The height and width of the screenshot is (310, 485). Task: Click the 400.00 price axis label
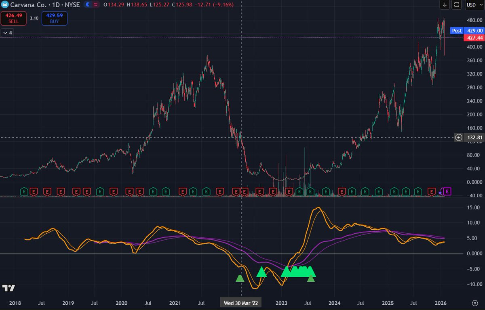tap(474, 47)
